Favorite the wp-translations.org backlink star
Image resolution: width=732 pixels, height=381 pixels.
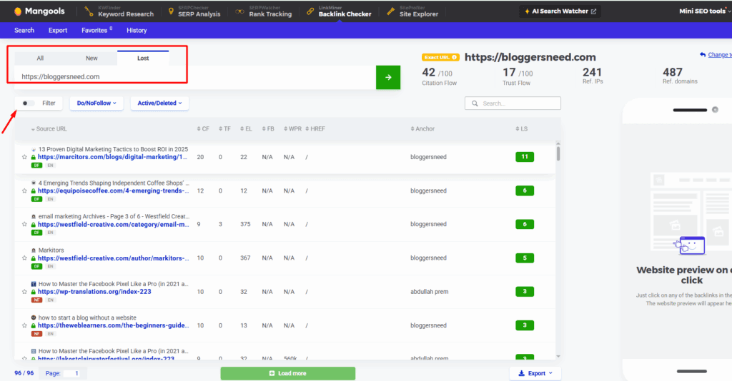[24, 292]
